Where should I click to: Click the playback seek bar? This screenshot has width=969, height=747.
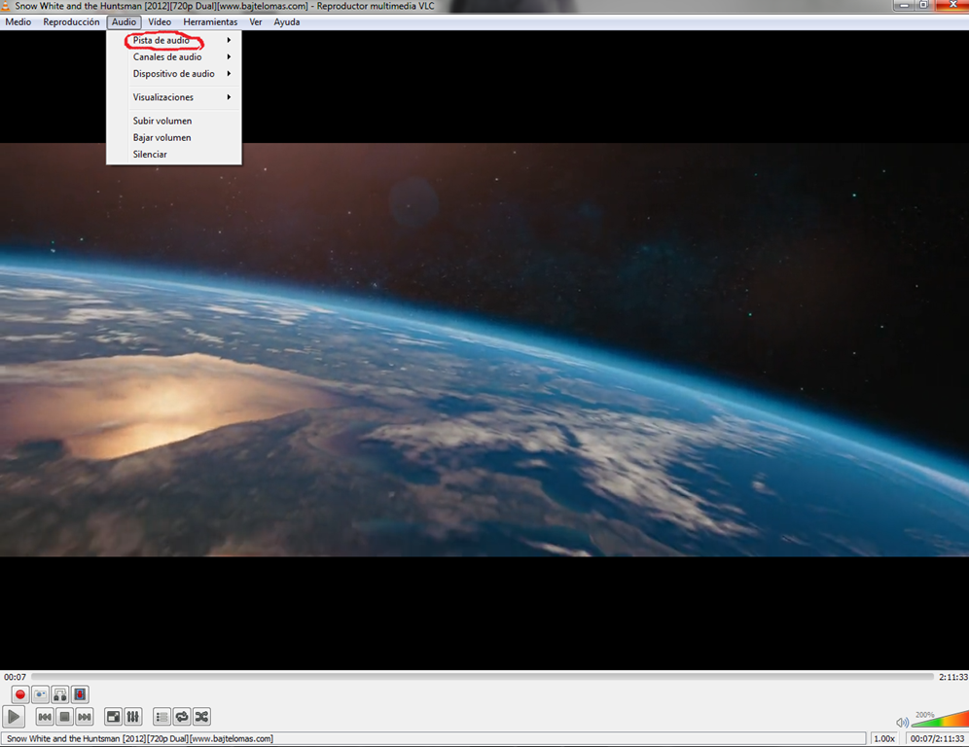[482, 677]
